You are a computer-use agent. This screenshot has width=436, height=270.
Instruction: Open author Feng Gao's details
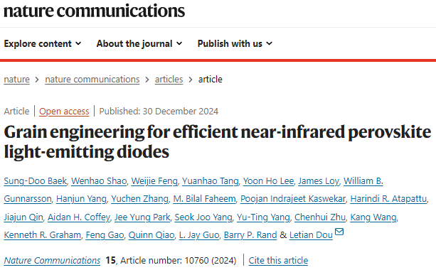pos(105,235)
